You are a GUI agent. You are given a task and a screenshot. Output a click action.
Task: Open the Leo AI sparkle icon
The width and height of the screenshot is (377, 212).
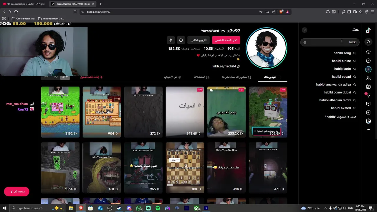[361, 12]
